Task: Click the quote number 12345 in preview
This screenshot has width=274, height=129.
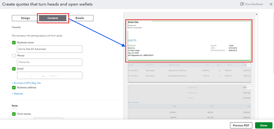Action: (231, 46)
